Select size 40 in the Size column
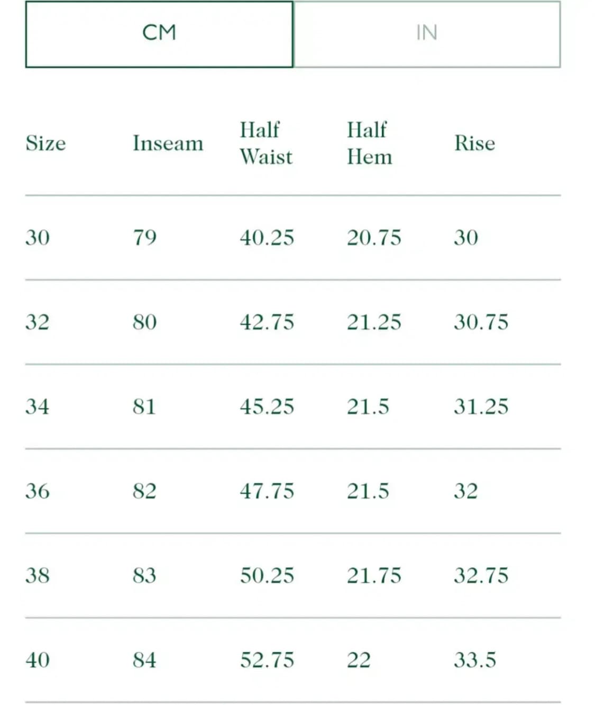 pyautogui.click(x=38, y=660)
